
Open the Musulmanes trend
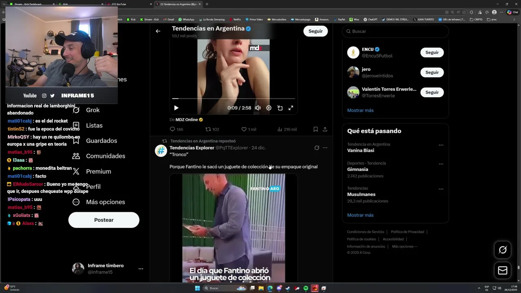tap(361, 195)
